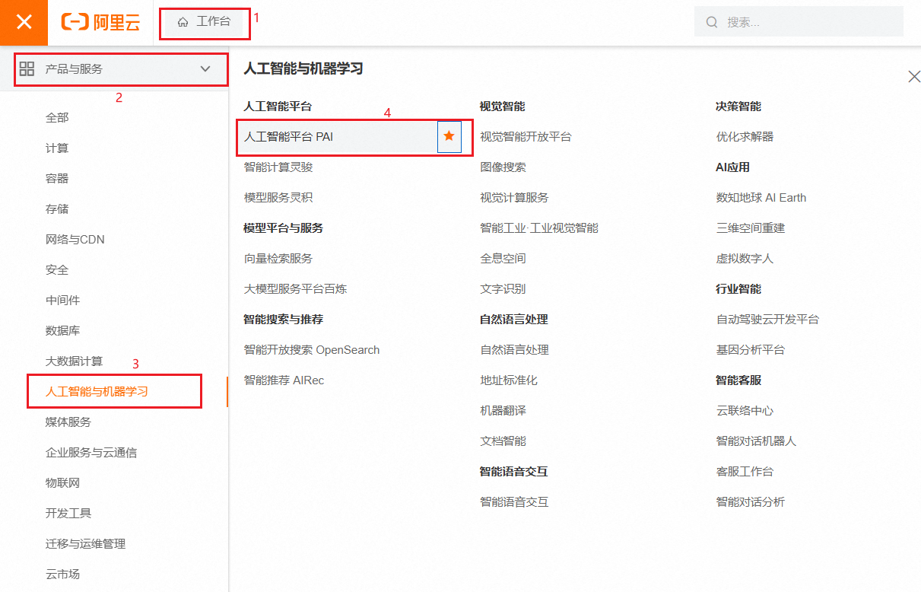Click the search box at top right
Viewport: 921px width, 592px height.
click(799, 22)
